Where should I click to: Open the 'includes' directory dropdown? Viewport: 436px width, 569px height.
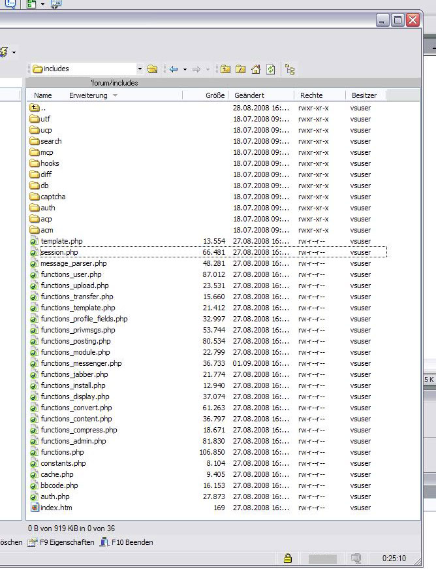pyautogui.click(x=140, y=69)
